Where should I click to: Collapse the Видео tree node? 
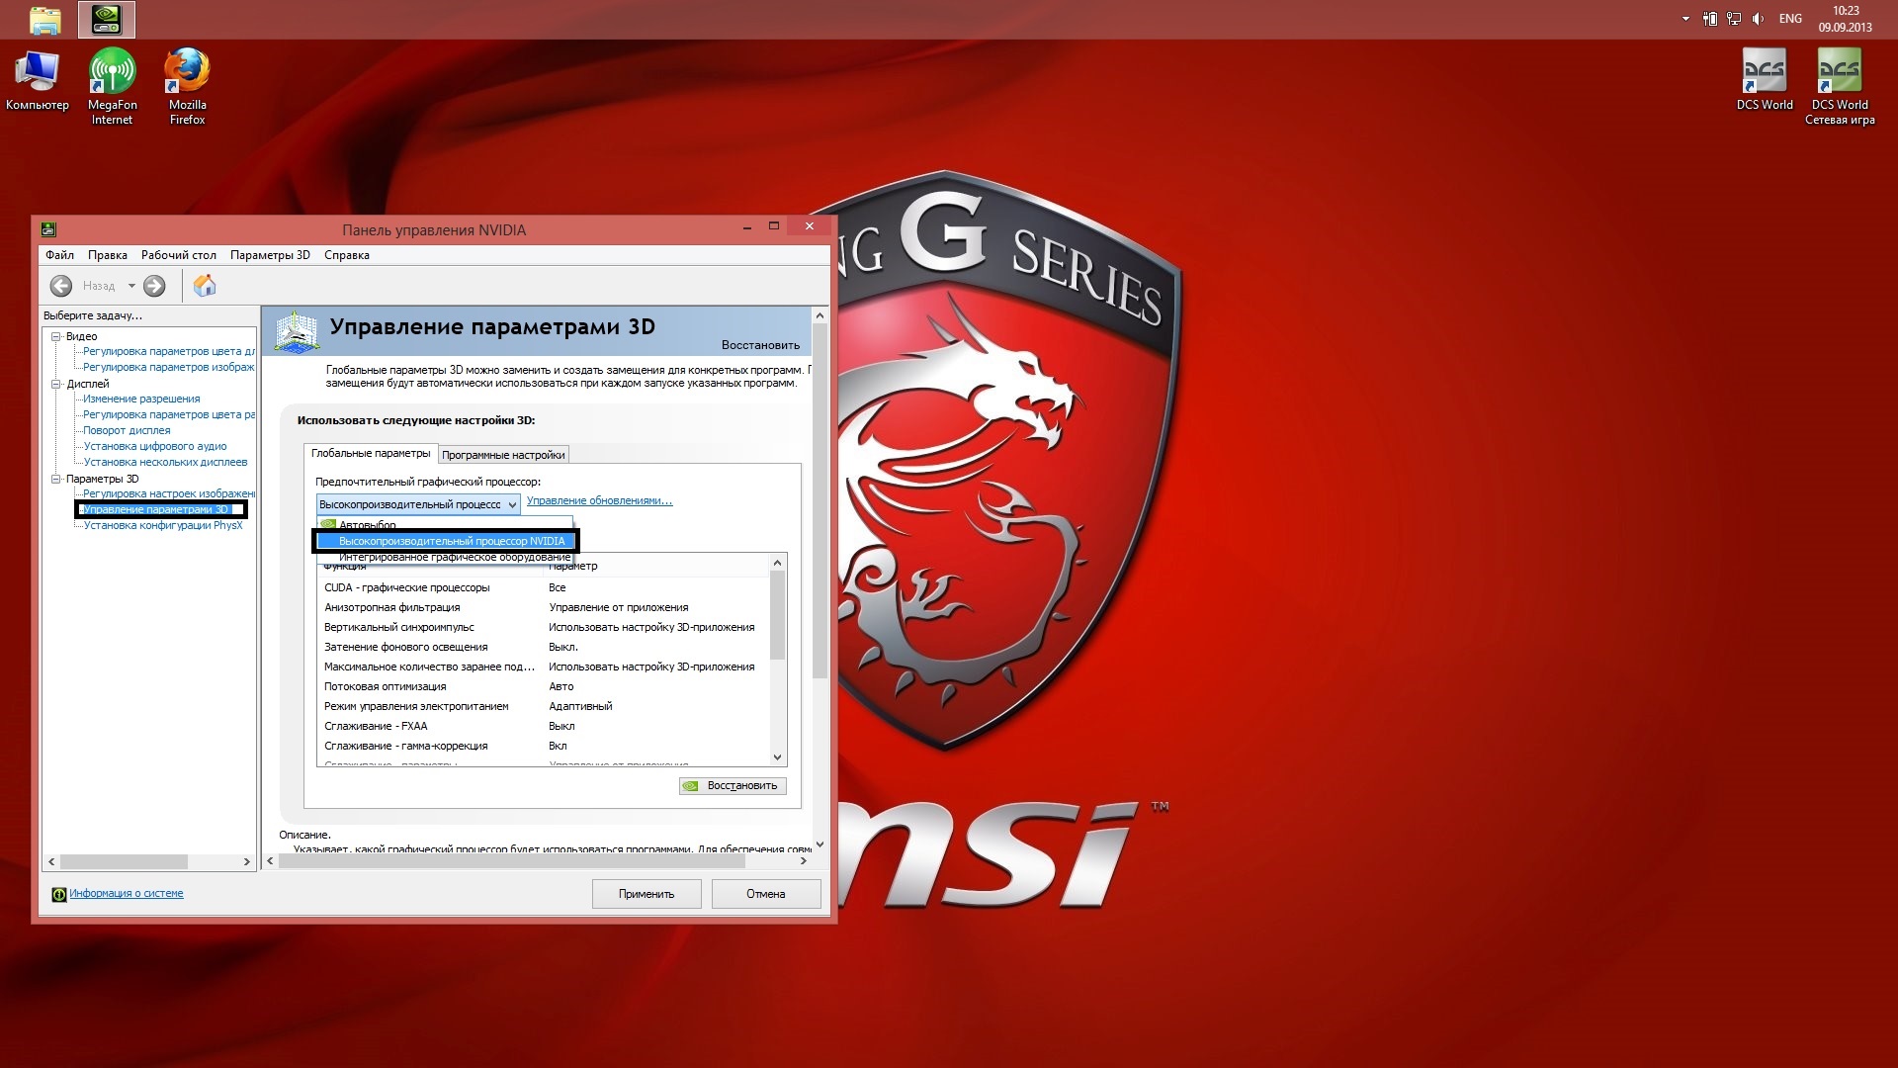(x=56, y=336)
